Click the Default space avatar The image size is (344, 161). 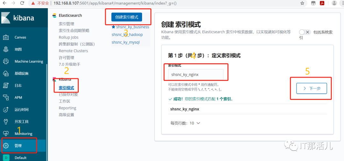(6, 157)
